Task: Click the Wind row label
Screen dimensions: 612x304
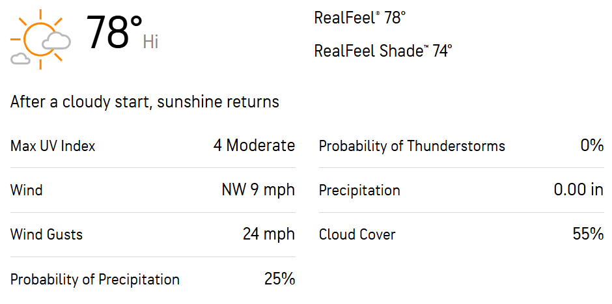Action: click(x=26, y=191)
